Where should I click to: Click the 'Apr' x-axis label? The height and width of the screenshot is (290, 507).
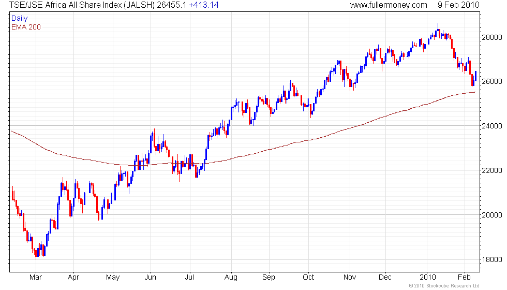tap(73, 278)
